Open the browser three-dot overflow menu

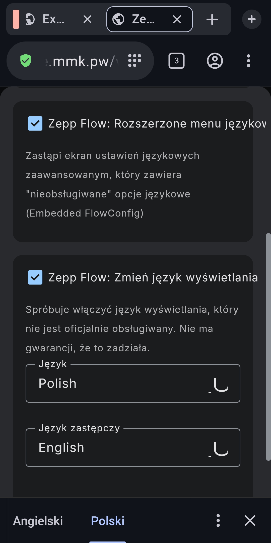[x=248, y=61]
